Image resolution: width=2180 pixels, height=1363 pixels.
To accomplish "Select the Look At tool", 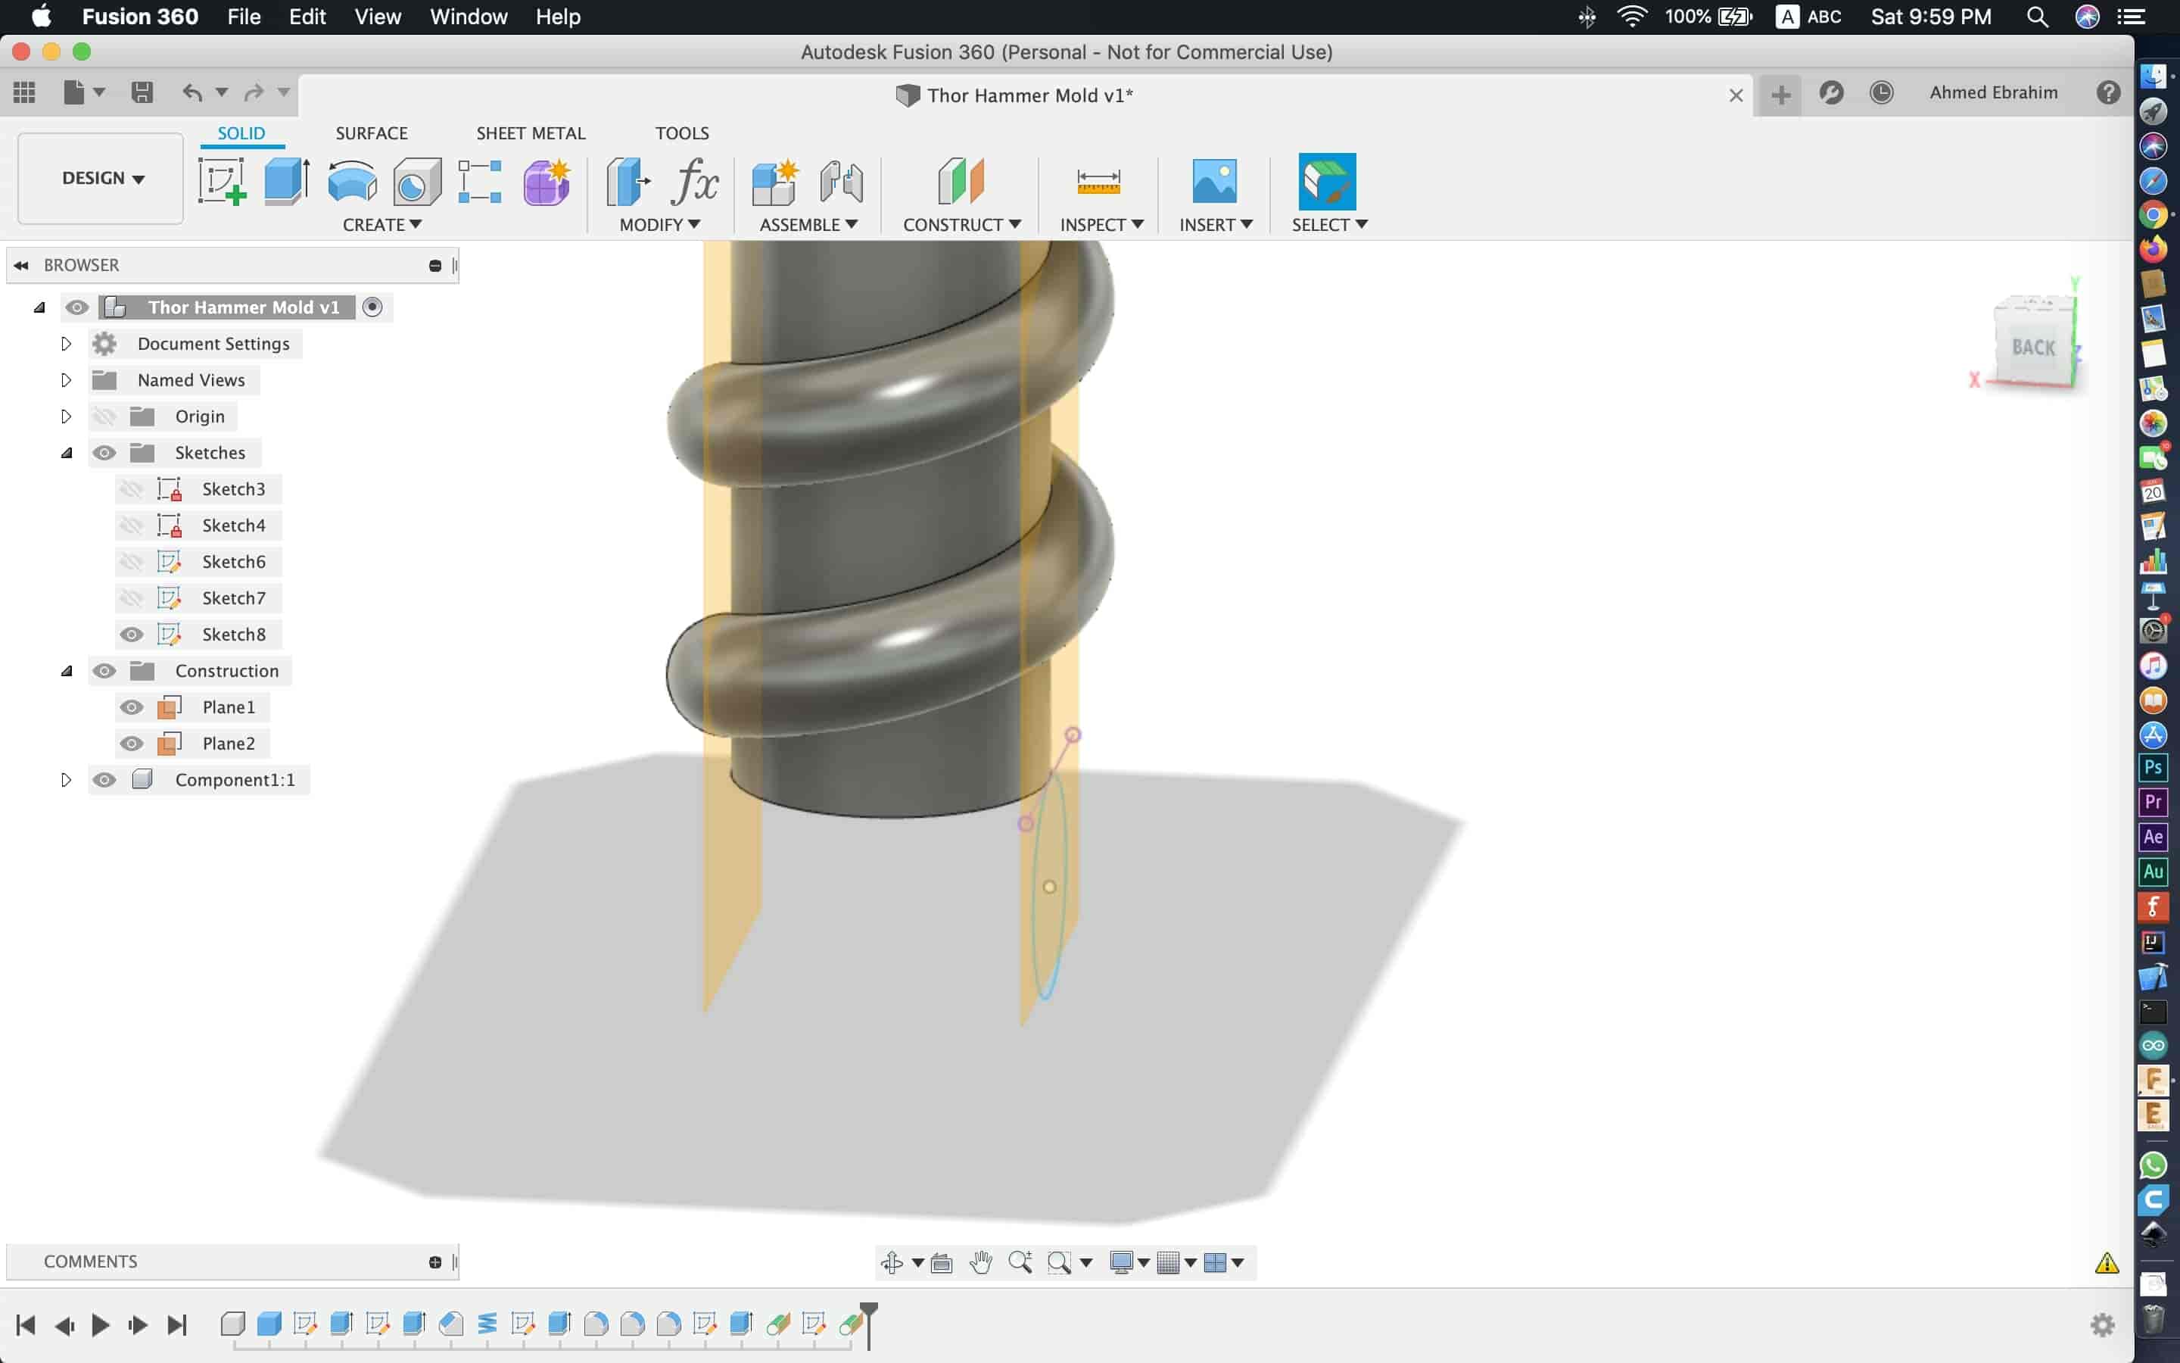I will tap(942, 1262).
